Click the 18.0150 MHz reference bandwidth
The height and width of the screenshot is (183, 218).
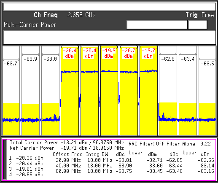108,148
